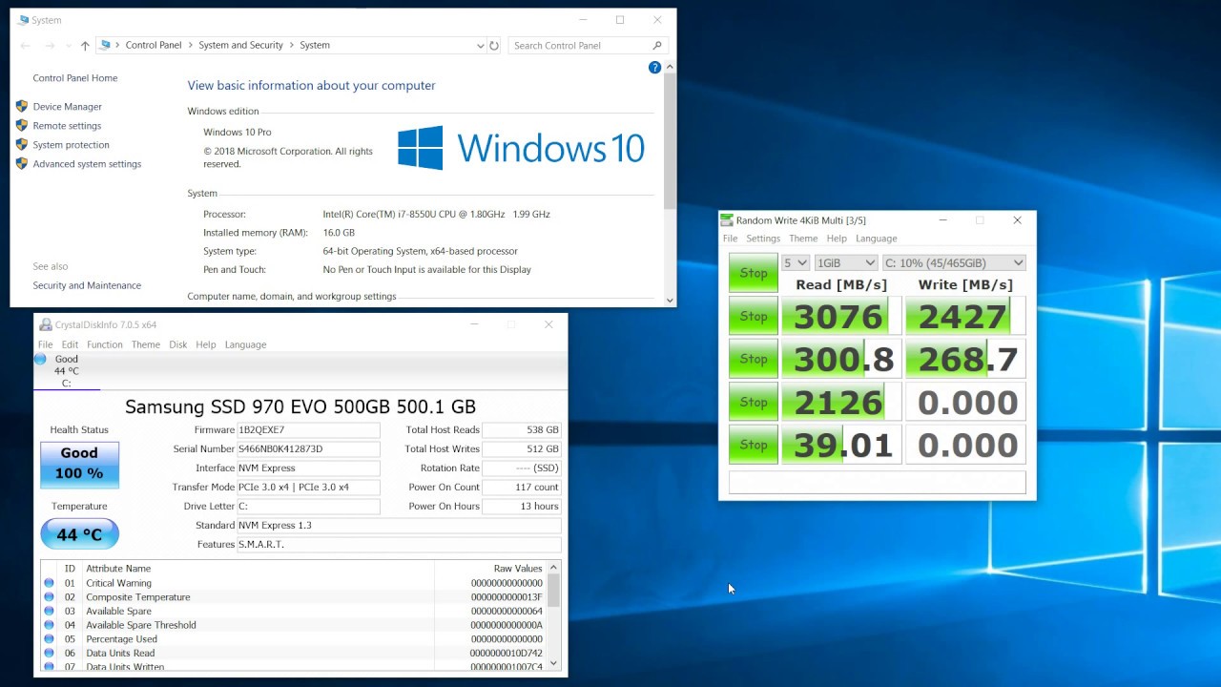Image resolution: width=1221 pixels, height=687 pixels.
Task: Click status orb for Data Units Read
Action: tap(49, 654)
